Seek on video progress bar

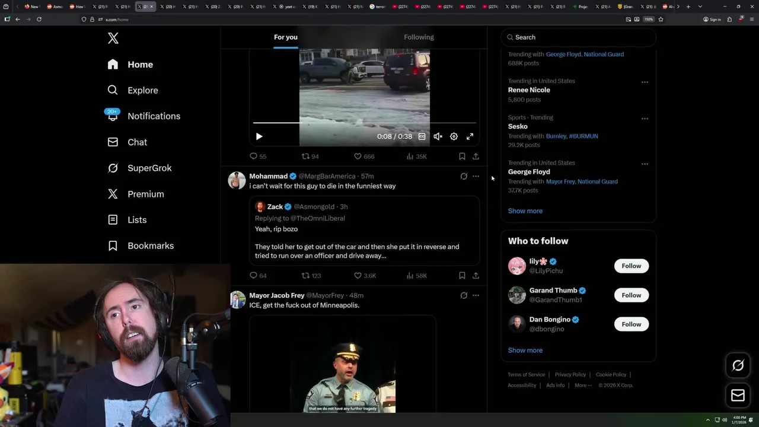tap(364, 123)
